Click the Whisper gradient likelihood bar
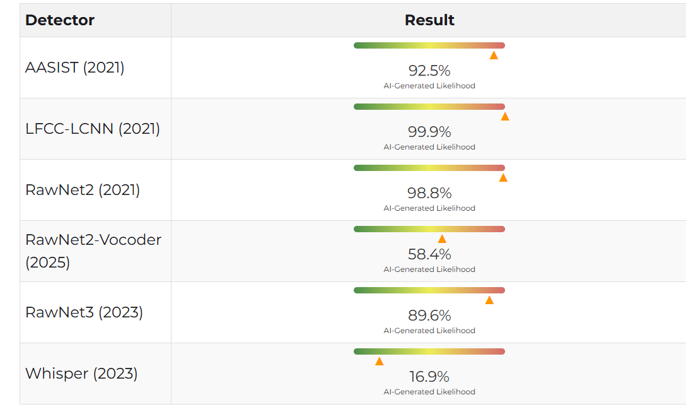The image size is (686, 407). (429, 351)
